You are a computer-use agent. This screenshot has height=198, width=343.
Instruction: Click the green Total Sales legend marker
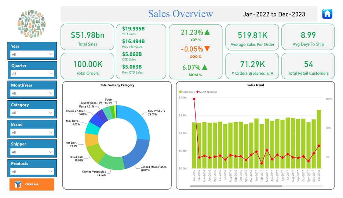coord(180,92)
